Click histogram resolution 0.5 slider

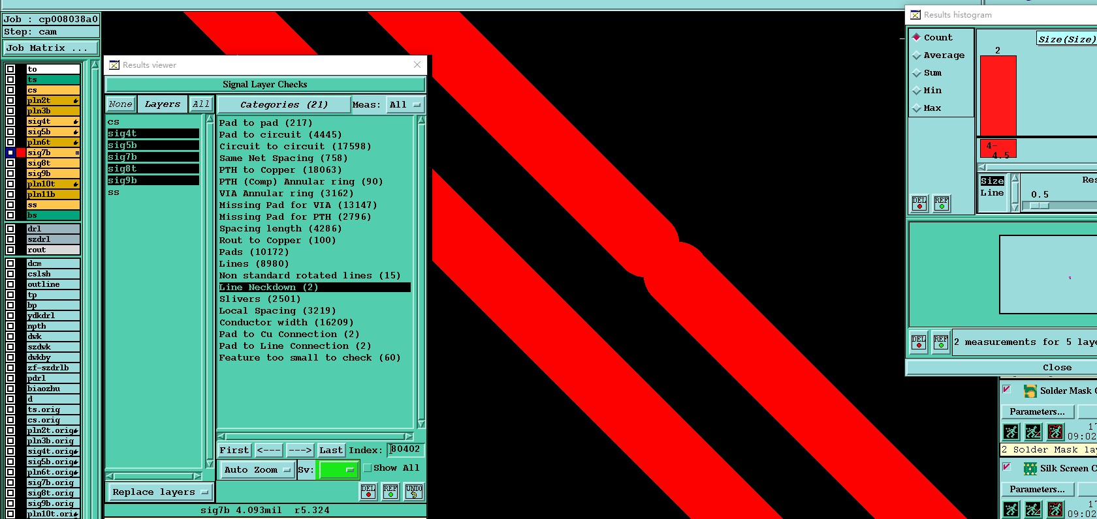tap(1040, 205)
